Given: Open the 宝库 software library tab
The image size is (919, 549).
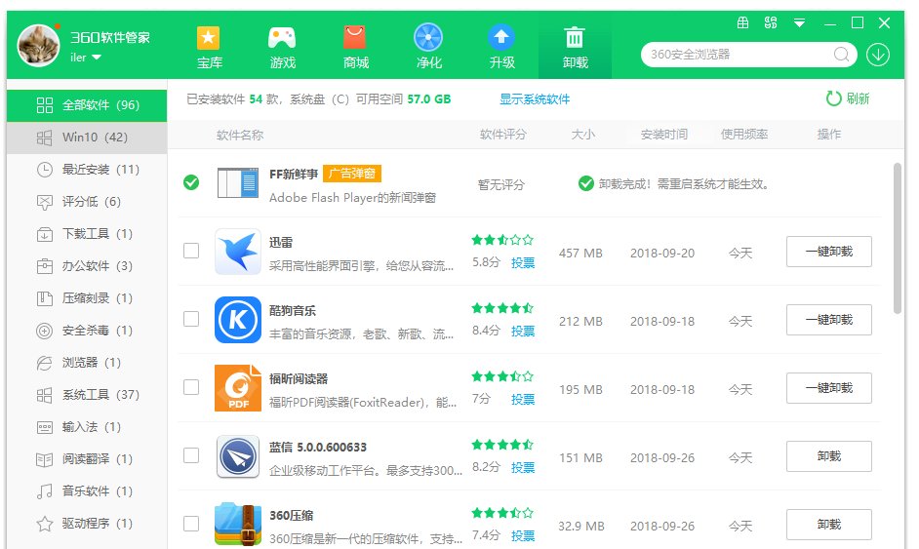Looking at the screenshot, I should [209, 48].
